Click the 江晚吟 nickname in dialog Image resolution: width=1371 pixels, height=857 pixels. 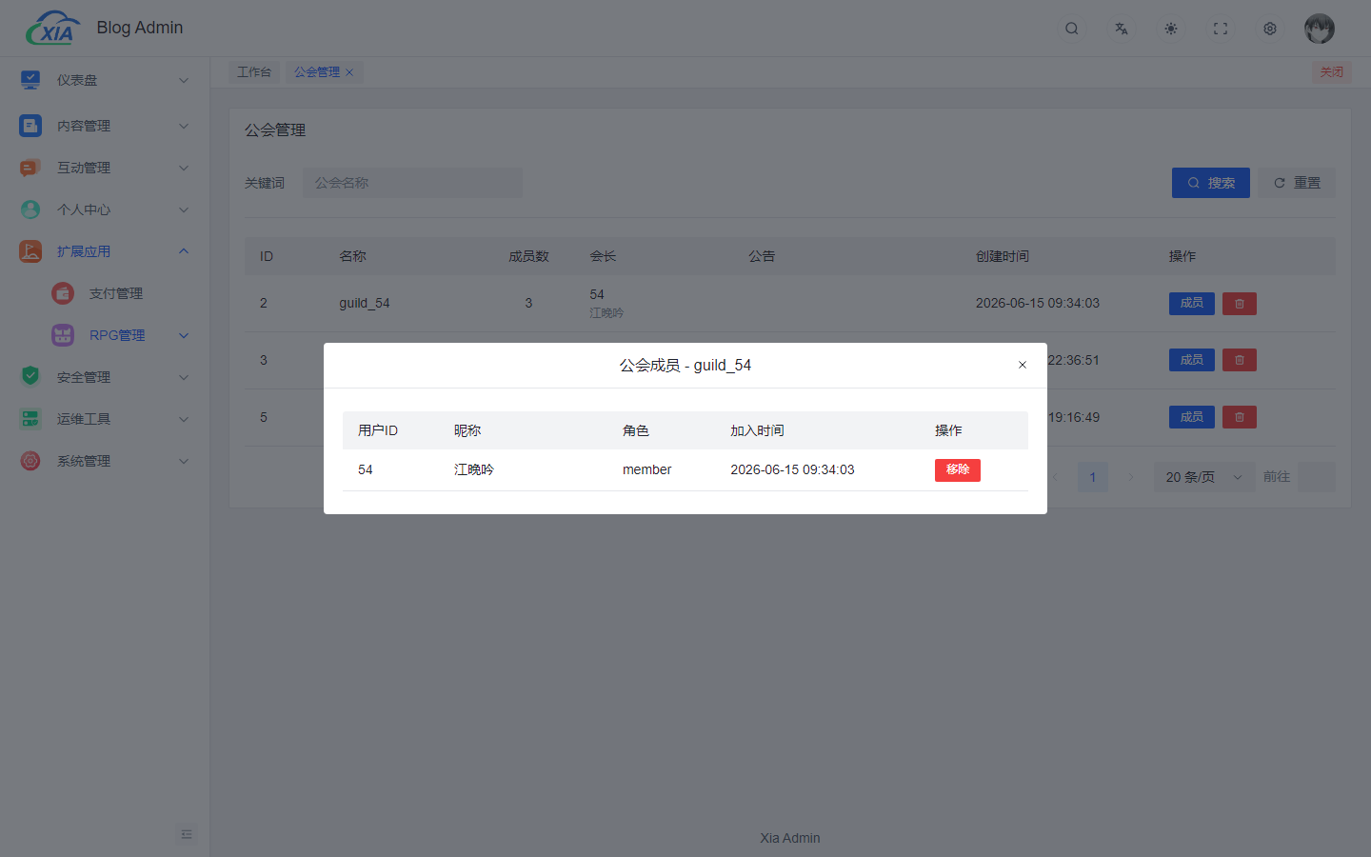474,470
